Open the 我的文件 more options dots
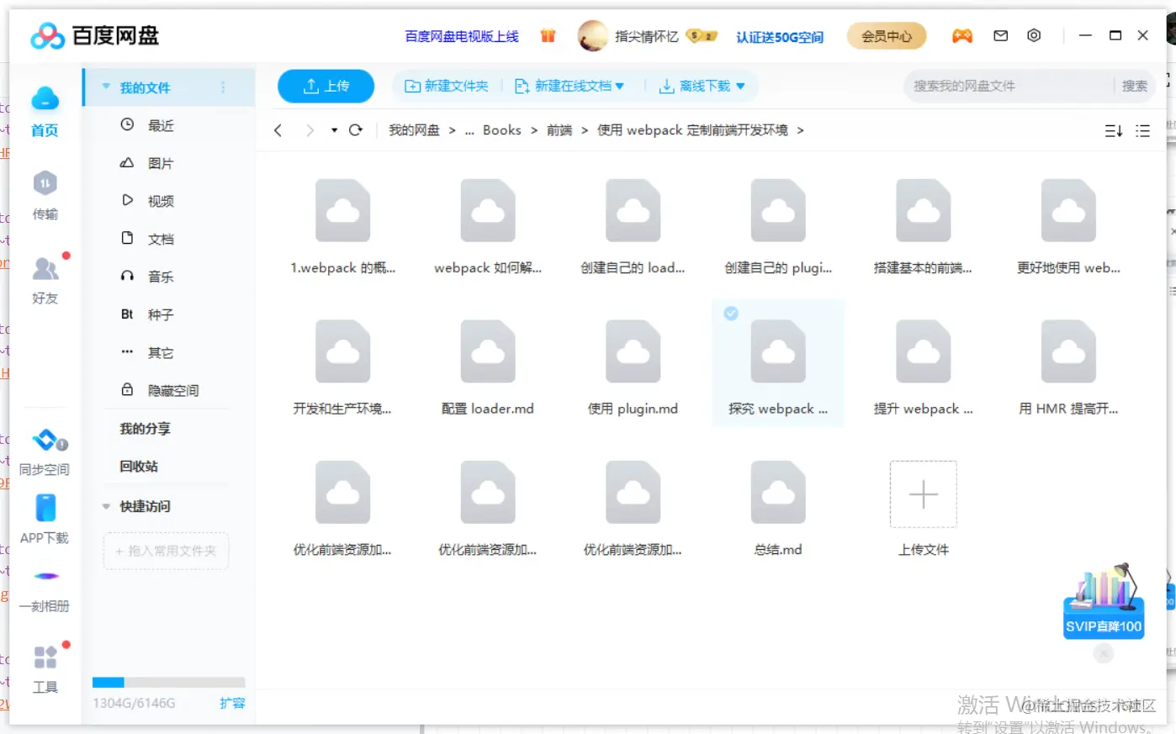 click(x=223, y=87)
